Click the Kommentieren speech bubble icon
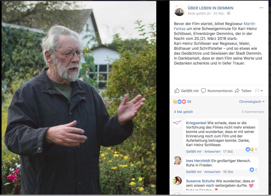This screenshot has height=196, width=271. click(203, 90)
